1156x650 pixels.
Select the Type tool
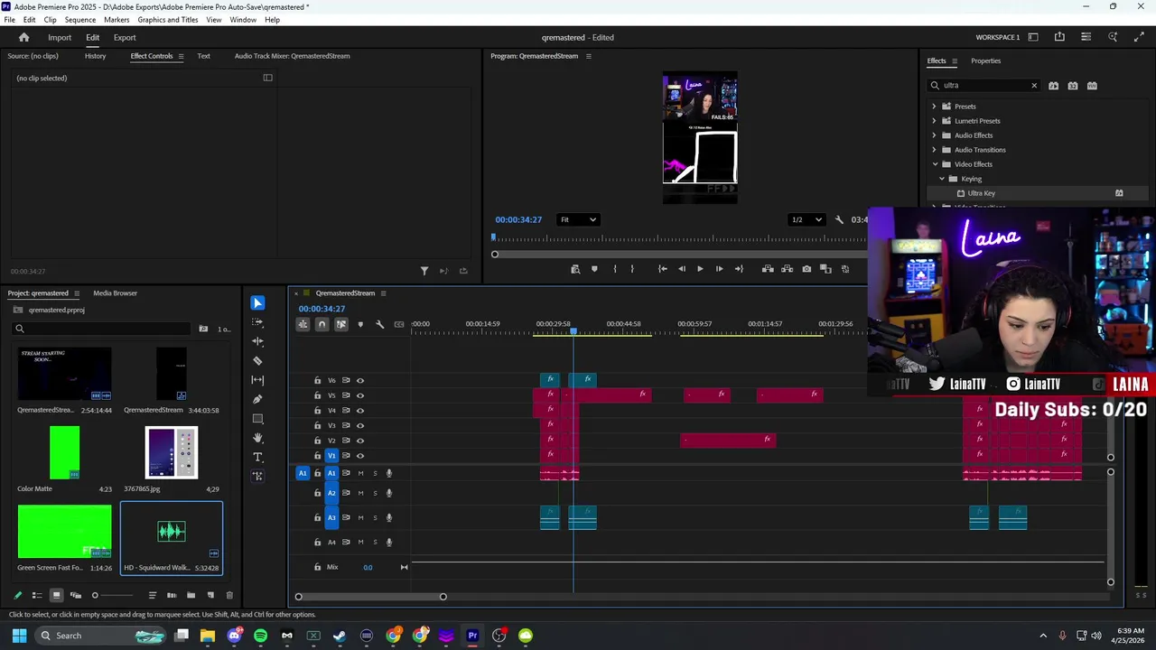[x=257, y=457]
